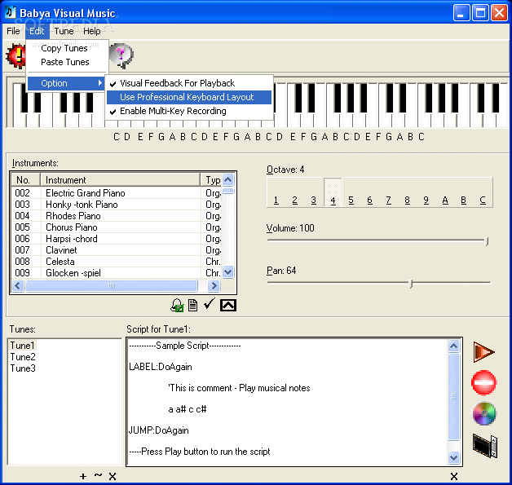Click the document page icon below instruments

(193, 306)
